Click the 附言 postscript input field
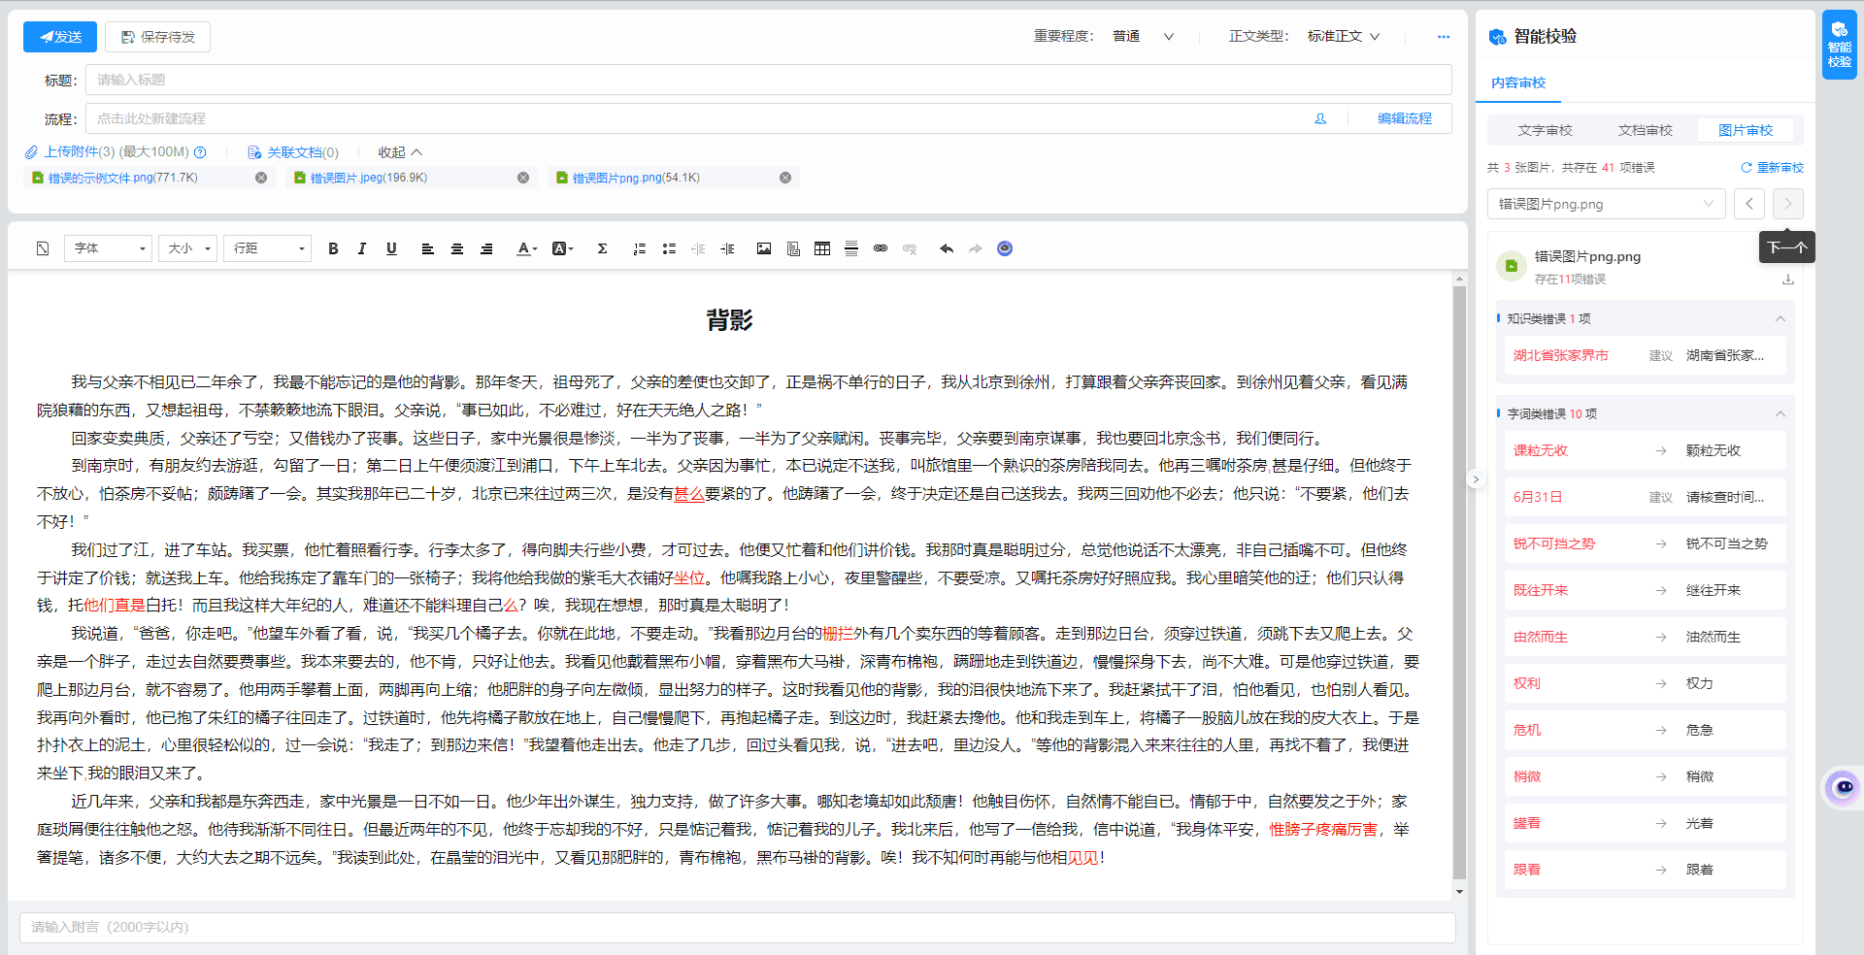The height and width of the screenshot is (955, 1864). [x=737, y=927]
